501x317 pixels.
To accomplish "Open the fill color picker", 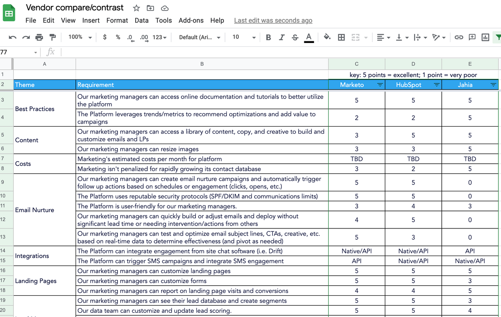I will pos(328,37).
